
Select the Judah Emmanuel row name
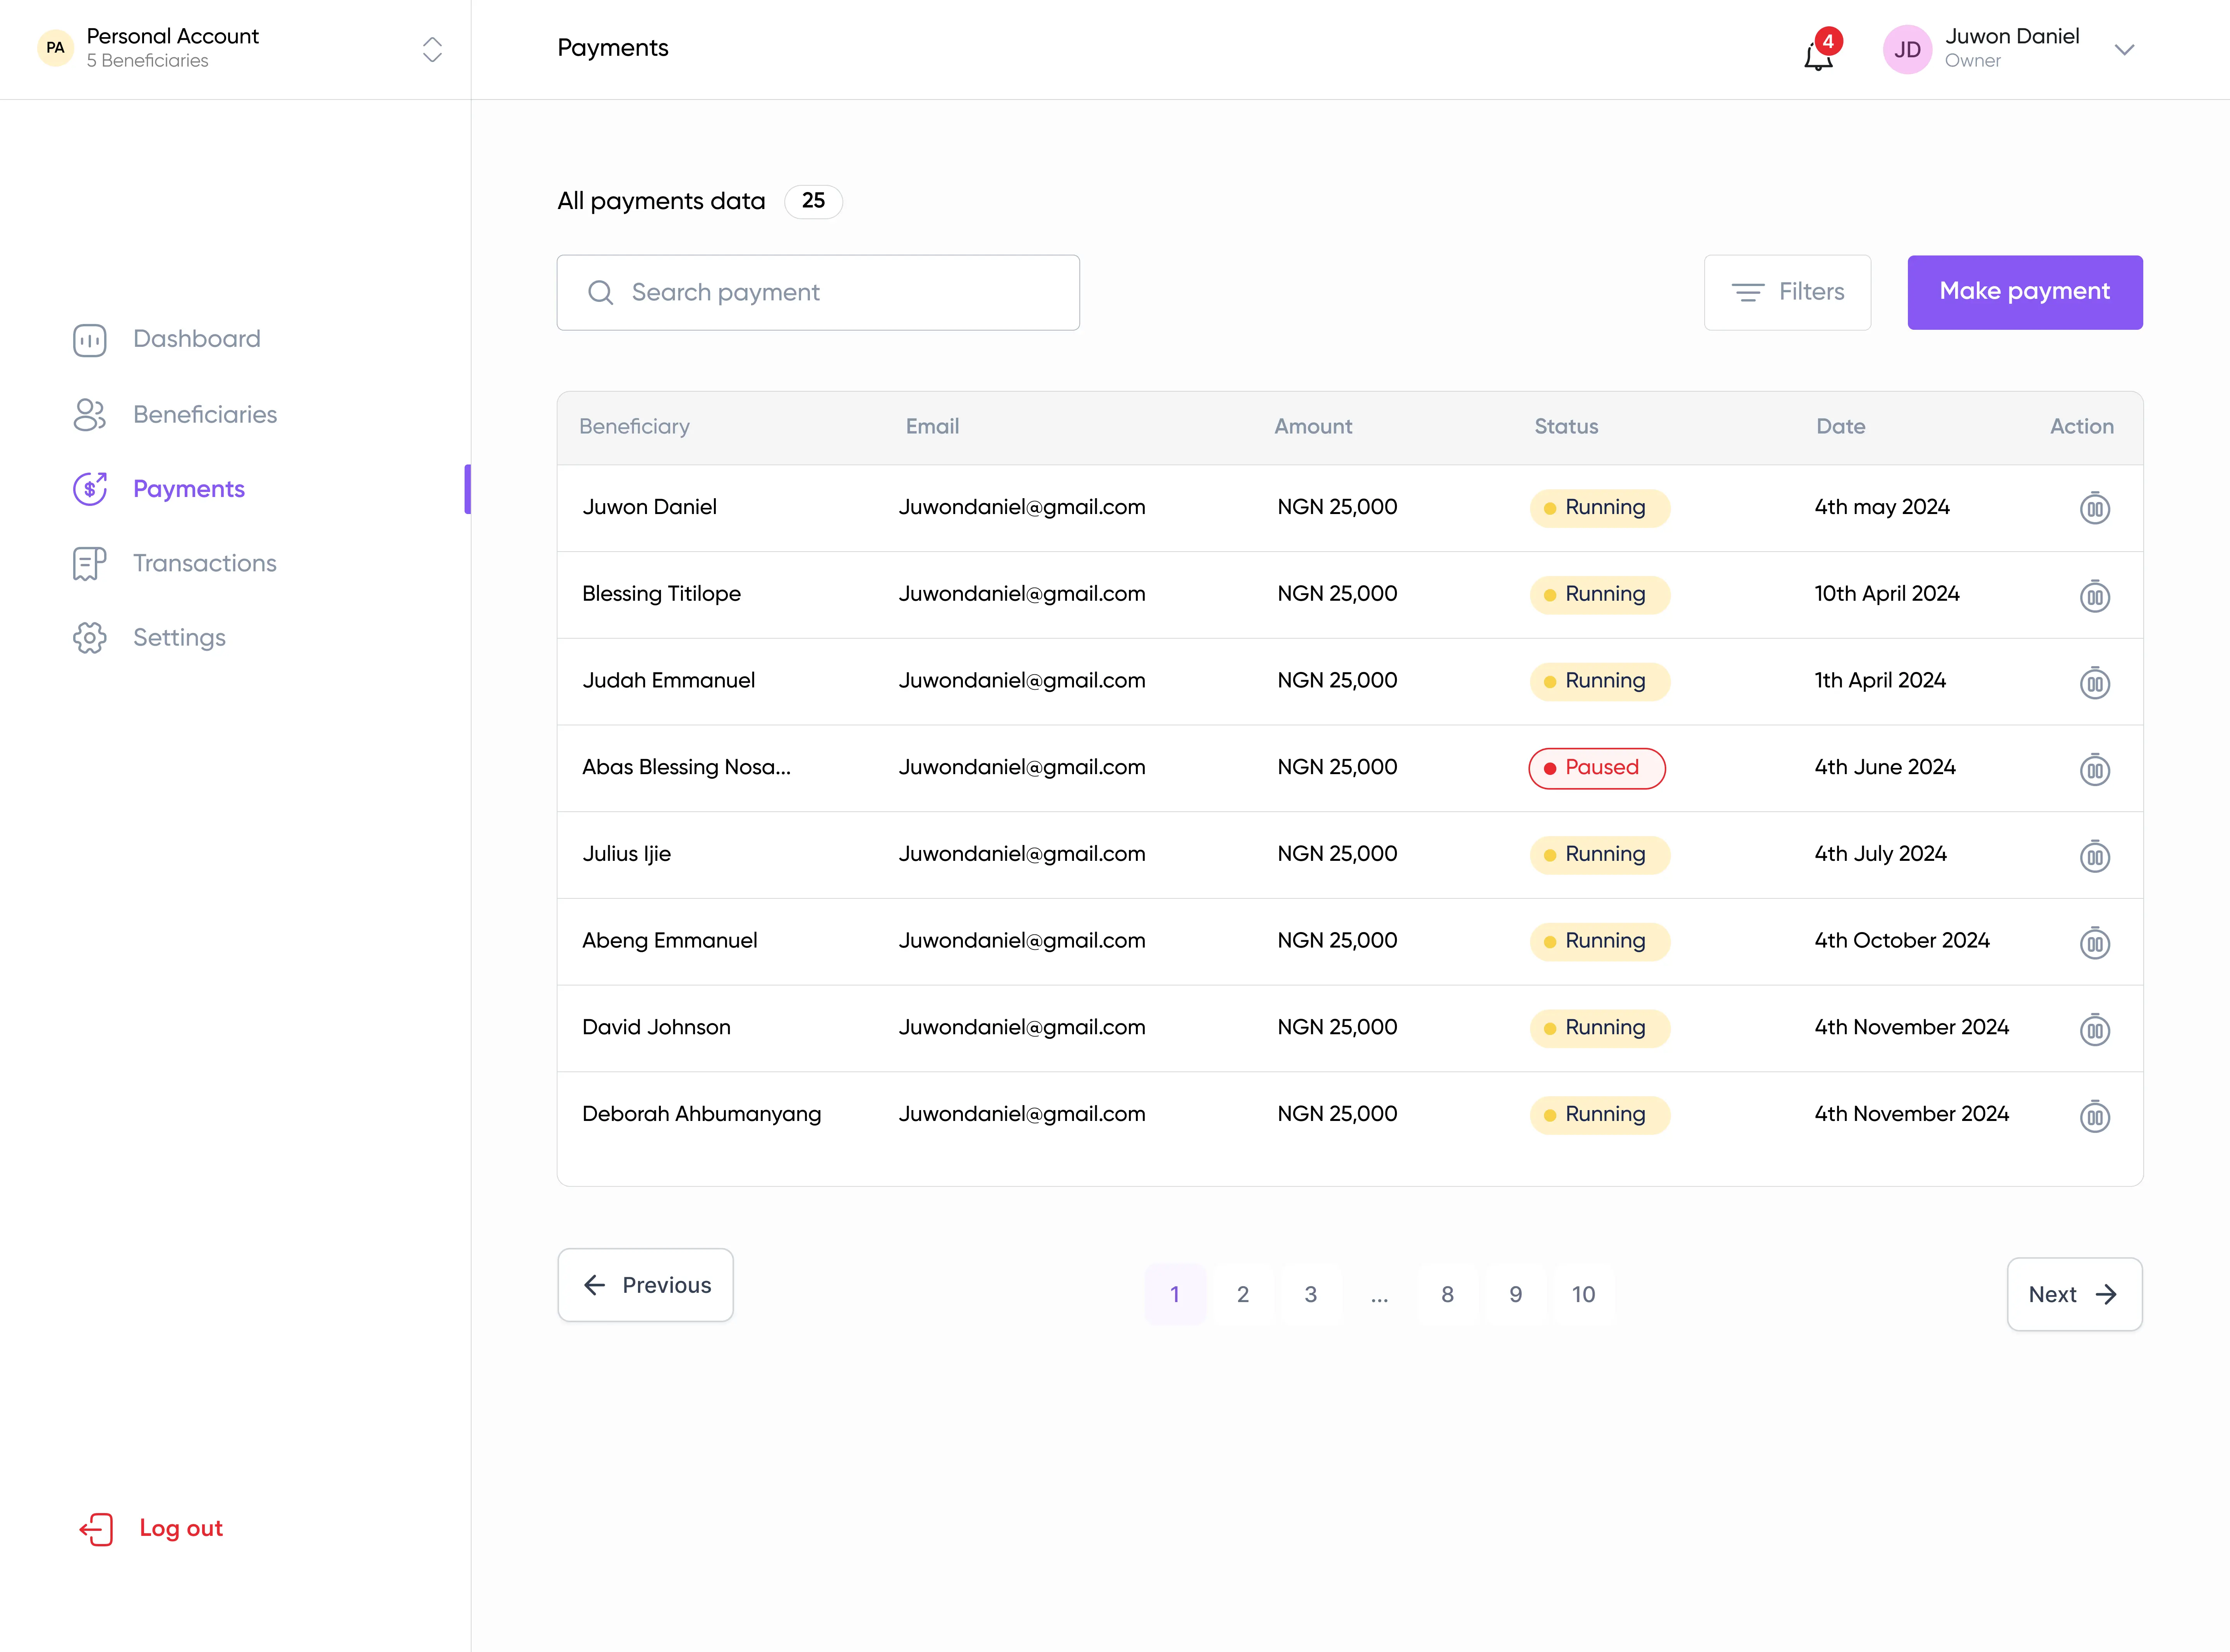[x=669, y=681]
